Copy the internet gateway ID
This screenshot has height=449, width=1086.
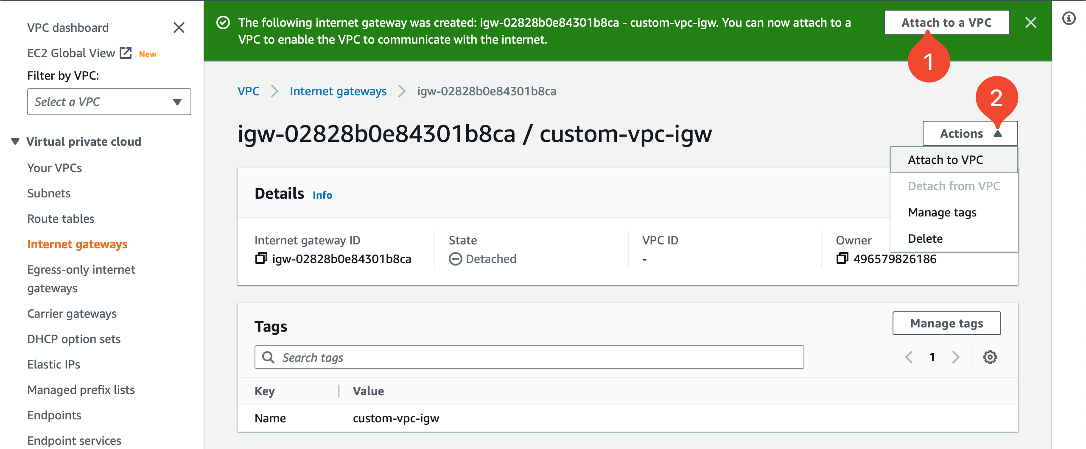[262, 258]
